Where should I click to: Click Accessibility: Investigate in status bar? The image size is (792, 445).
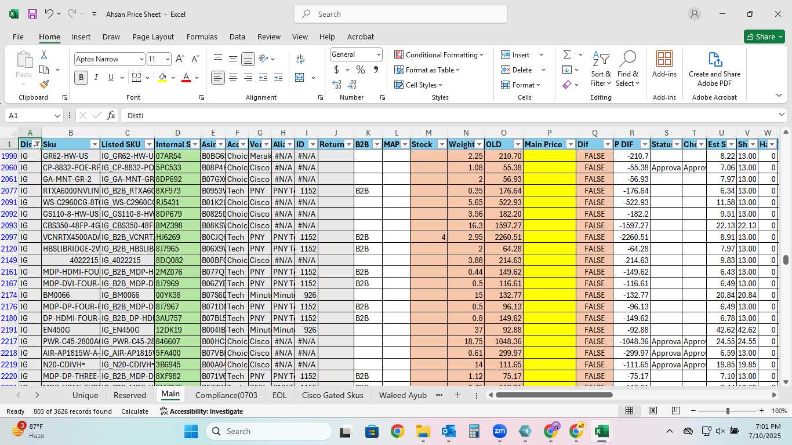click(201, 411)
